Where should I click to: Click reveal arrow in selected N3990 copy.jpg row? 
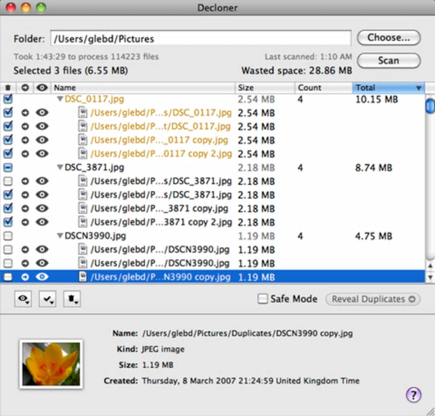click(25, 277)
